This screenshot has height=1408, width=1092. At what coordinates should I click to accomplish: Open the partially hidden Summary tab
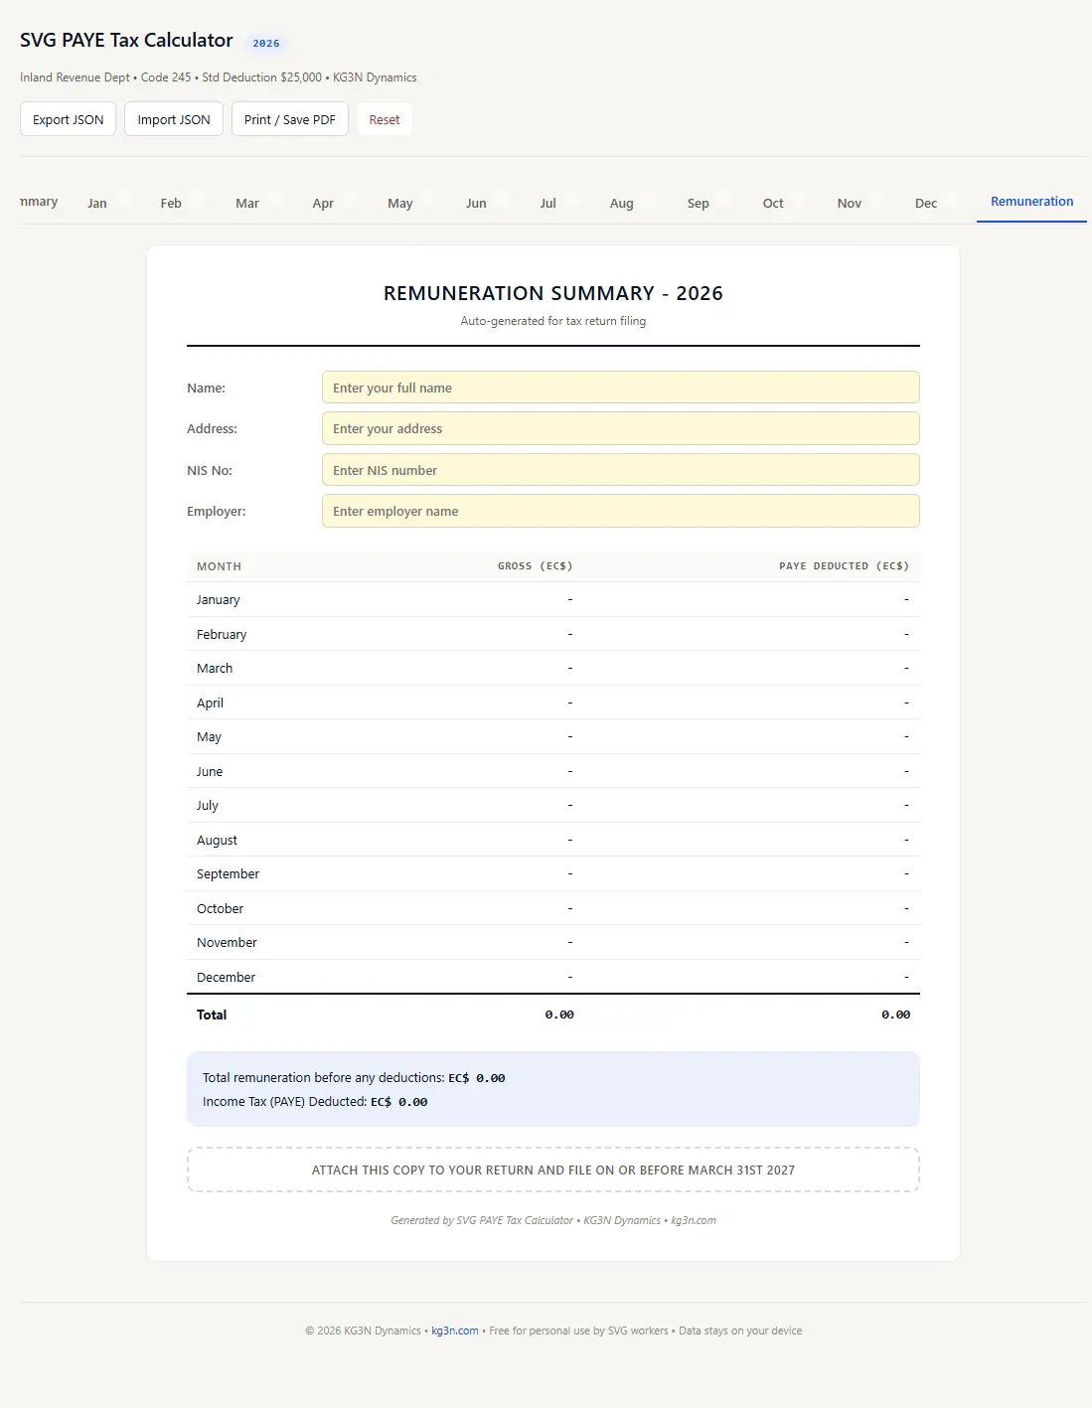(39, 202)
